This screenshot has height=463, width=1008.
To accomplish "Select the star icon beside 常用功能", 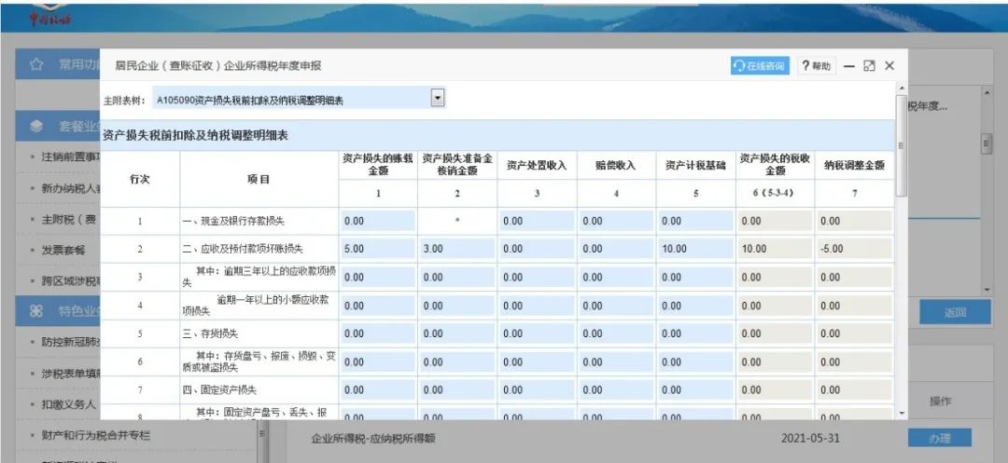I will 36,65.
